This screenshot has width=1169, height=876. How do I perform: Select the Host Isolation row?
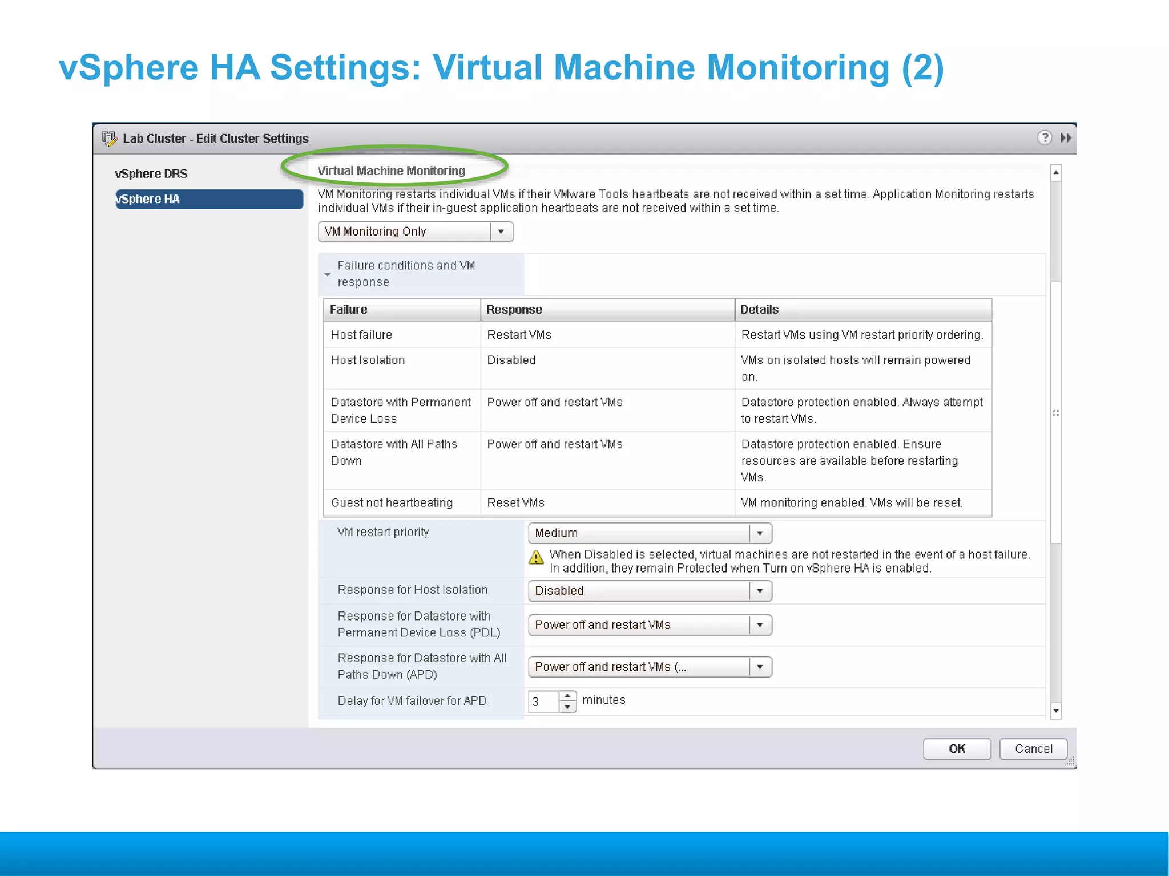point(658,368)
